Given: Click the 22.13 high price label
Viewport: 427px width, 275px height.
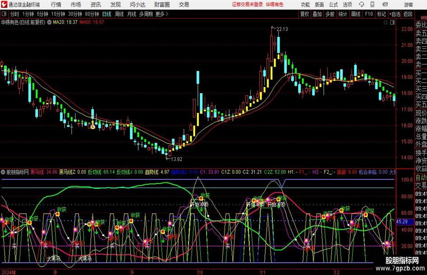Looking at the screenshot, I should [282, 29].
